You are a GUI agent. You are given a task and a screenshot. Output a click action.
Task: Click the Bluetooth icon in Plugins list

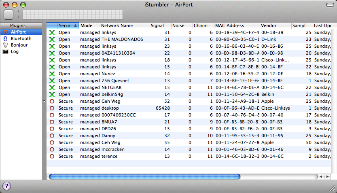click(x=5, y=38)
